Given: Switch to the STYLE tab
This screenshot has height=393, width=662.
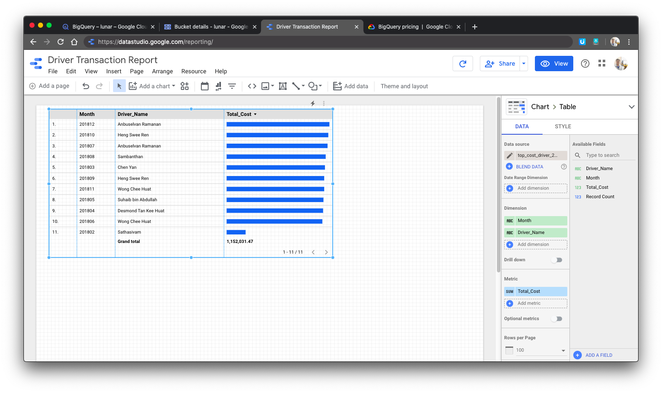Looking at the screenshot, I should (x=563, y=126).
